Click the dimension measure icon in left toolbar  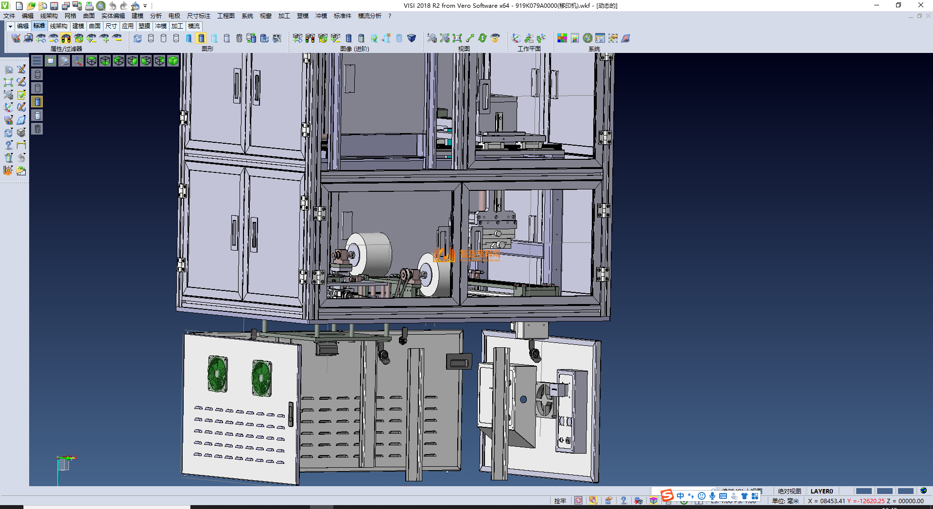[x=21, y=145]
